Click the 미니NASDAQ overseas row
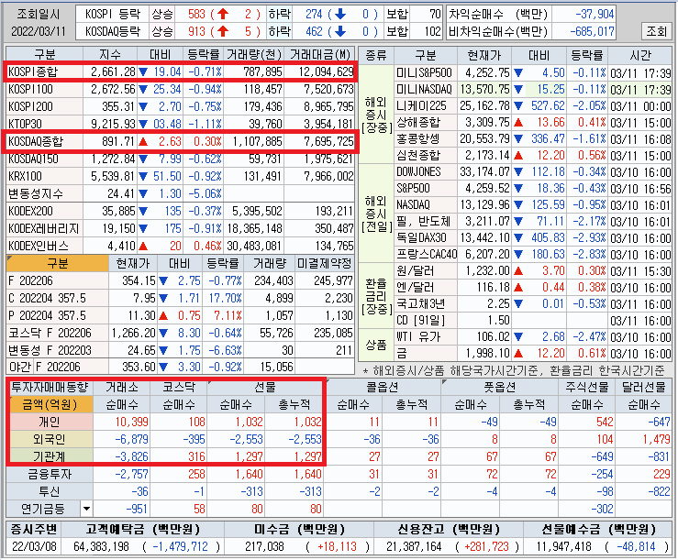The image size is (678, 560). [x=534, y=90]
